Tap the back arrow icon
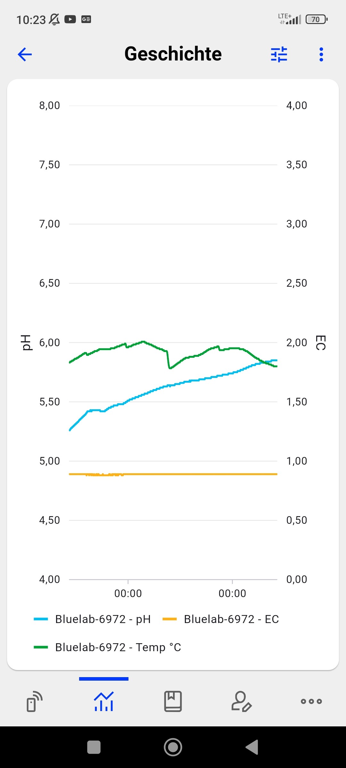The width and height of the screenshot is (346, 768). click(25, 54)
